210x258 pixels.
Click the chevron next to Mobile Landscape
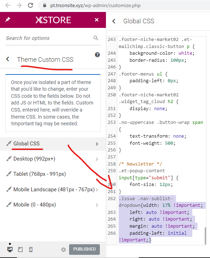(97, 190)
